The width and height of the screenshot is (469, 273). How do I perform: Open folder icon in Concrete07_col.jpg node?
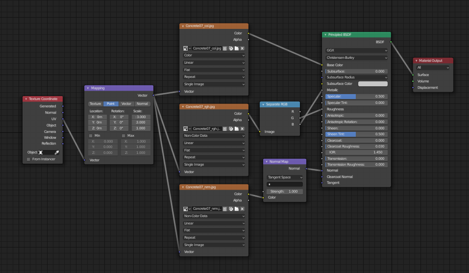coord(237,48)
